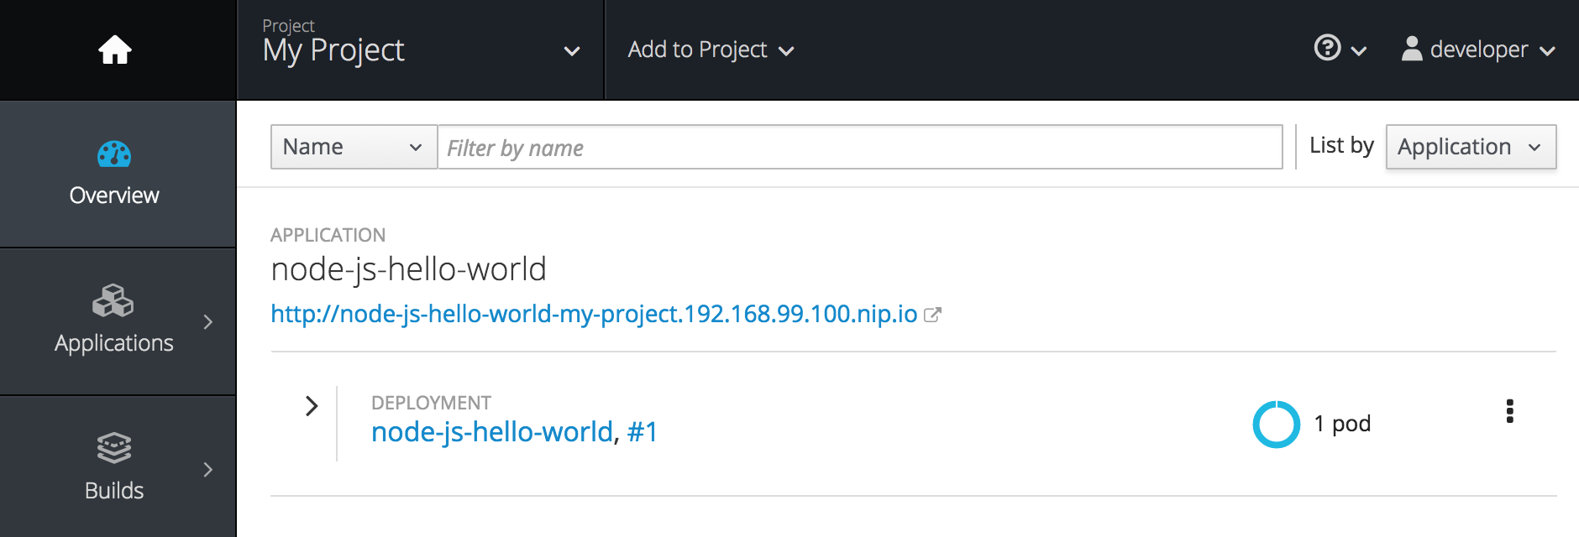Click the node-js-hello-world application heading
The width and height of the screenshot is (1579, 537).
point(408,269)
